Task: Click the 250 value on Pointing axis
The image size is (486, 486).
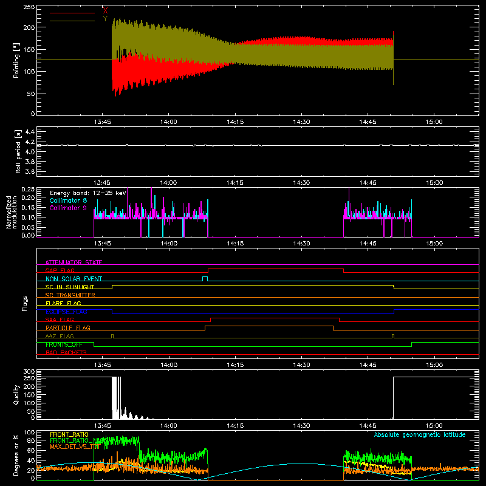Action: pyautogui.click(x=29, y=7)
